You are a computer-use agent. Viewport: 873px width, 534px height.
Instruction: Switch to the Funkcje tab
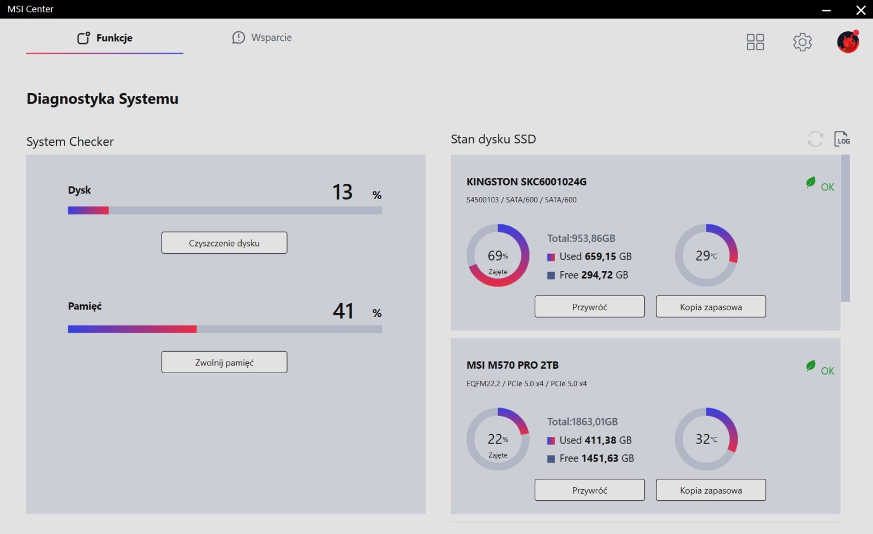tap(105, 38)
